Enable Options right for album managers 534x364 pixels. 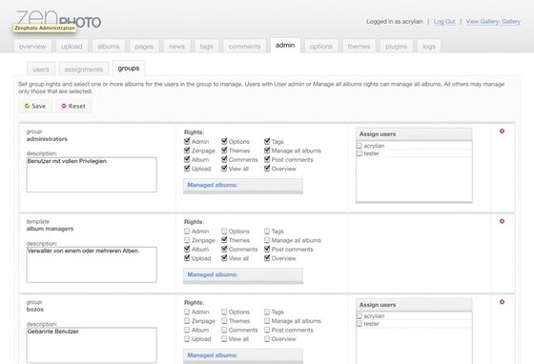[x=224, y=231]
